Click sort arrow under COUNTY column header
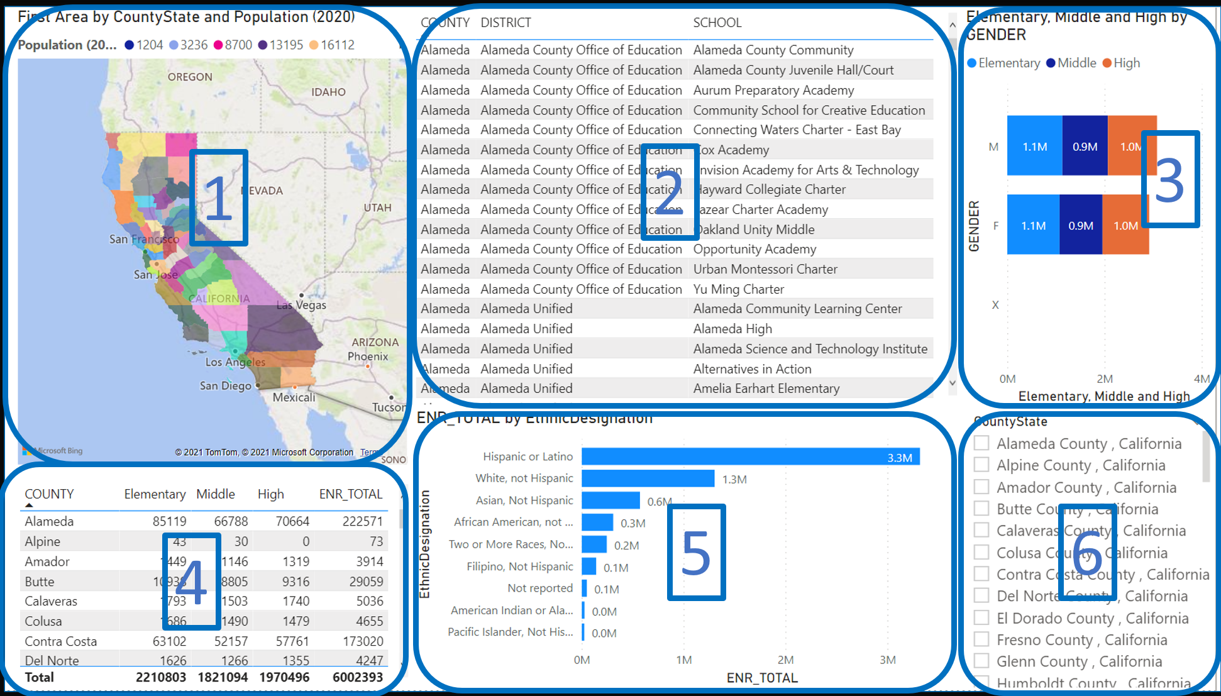1221x696 pixels. (x=29, y=505)
